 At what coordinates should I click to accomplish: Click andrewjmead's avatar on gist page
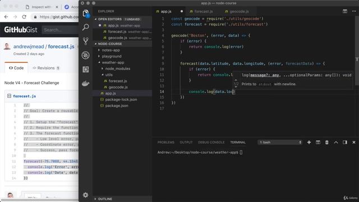click(7, 47)
